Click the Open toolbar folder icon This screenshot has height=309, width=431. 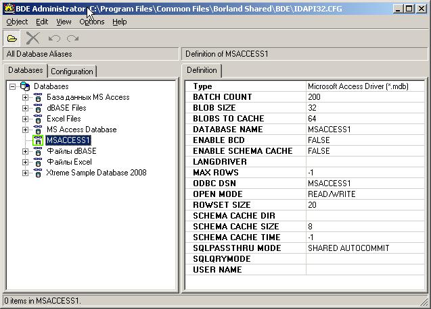tap(12, 38)
